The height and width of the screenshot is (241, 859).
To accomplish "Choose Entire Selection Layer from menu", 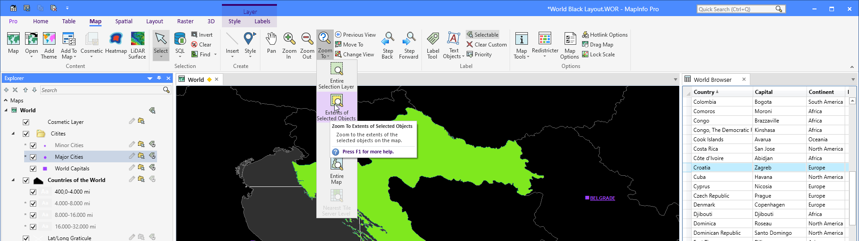I will tap(336, 76).
